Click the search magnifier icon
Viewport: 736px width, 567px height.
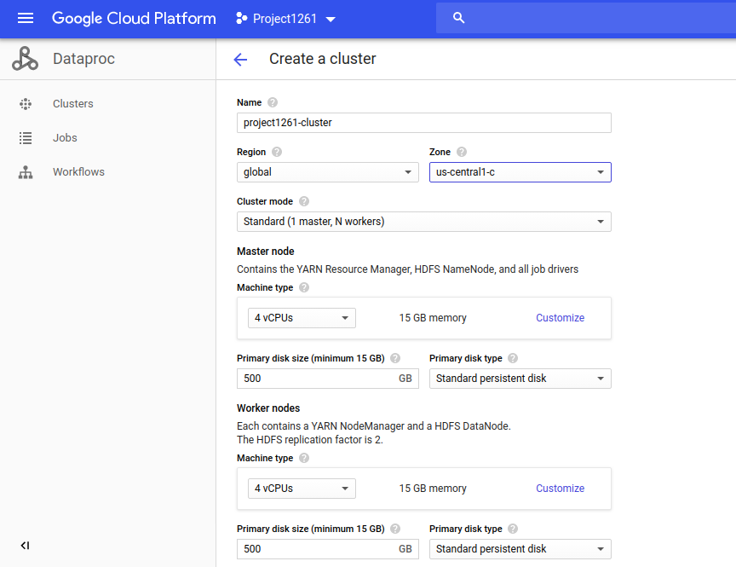point(458,18)
